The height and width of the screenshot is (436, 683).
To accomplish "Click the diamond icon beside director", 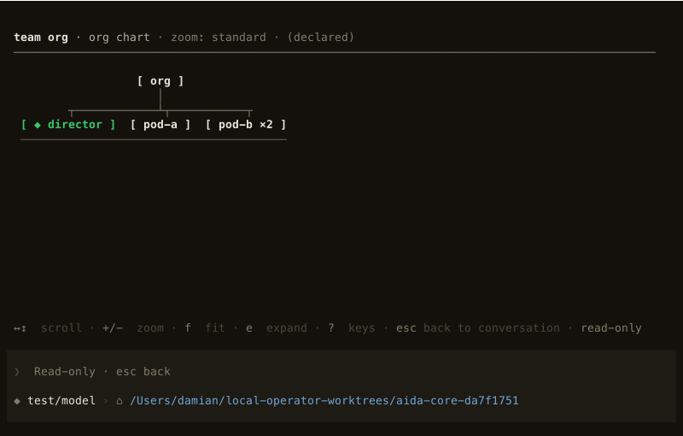I will coord(38,125).
